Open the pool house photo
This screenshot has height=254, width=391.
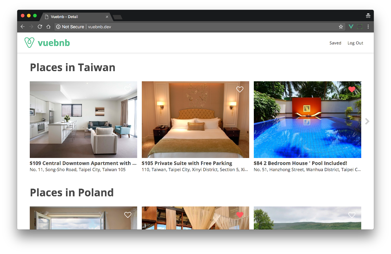pos(308,120)
